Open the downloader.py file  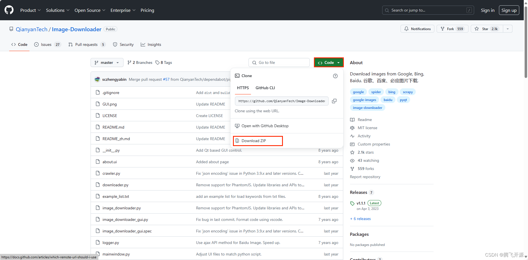(115, 185)
